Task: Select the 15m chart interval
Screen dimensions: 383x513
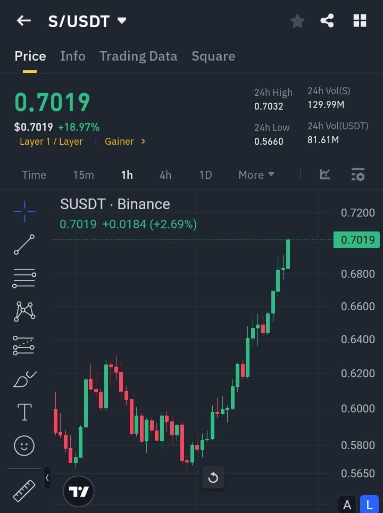Action: point(84,175)
